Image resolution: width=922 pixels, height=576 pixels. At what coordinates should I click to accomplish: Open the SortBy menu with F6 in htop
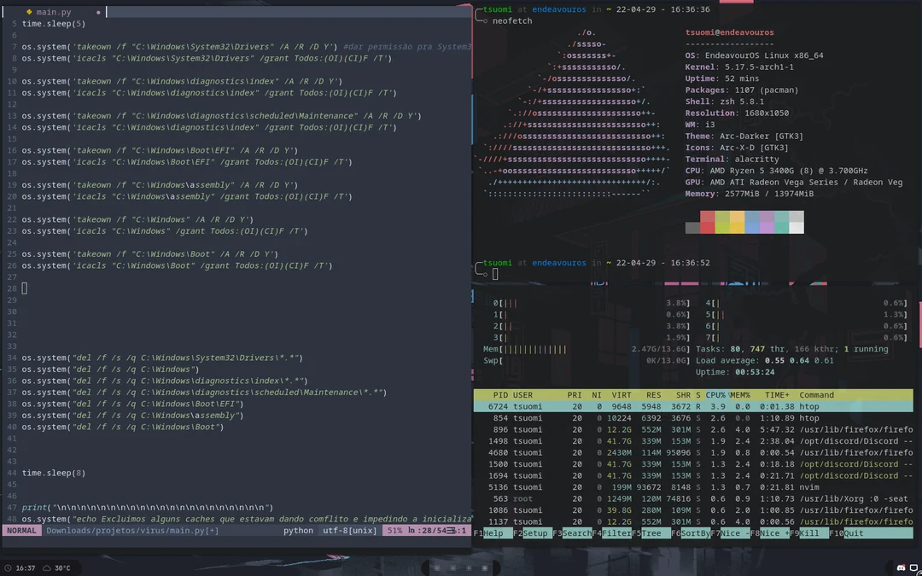(691, 532)
